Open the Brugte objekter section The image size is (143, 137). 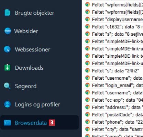34,13
